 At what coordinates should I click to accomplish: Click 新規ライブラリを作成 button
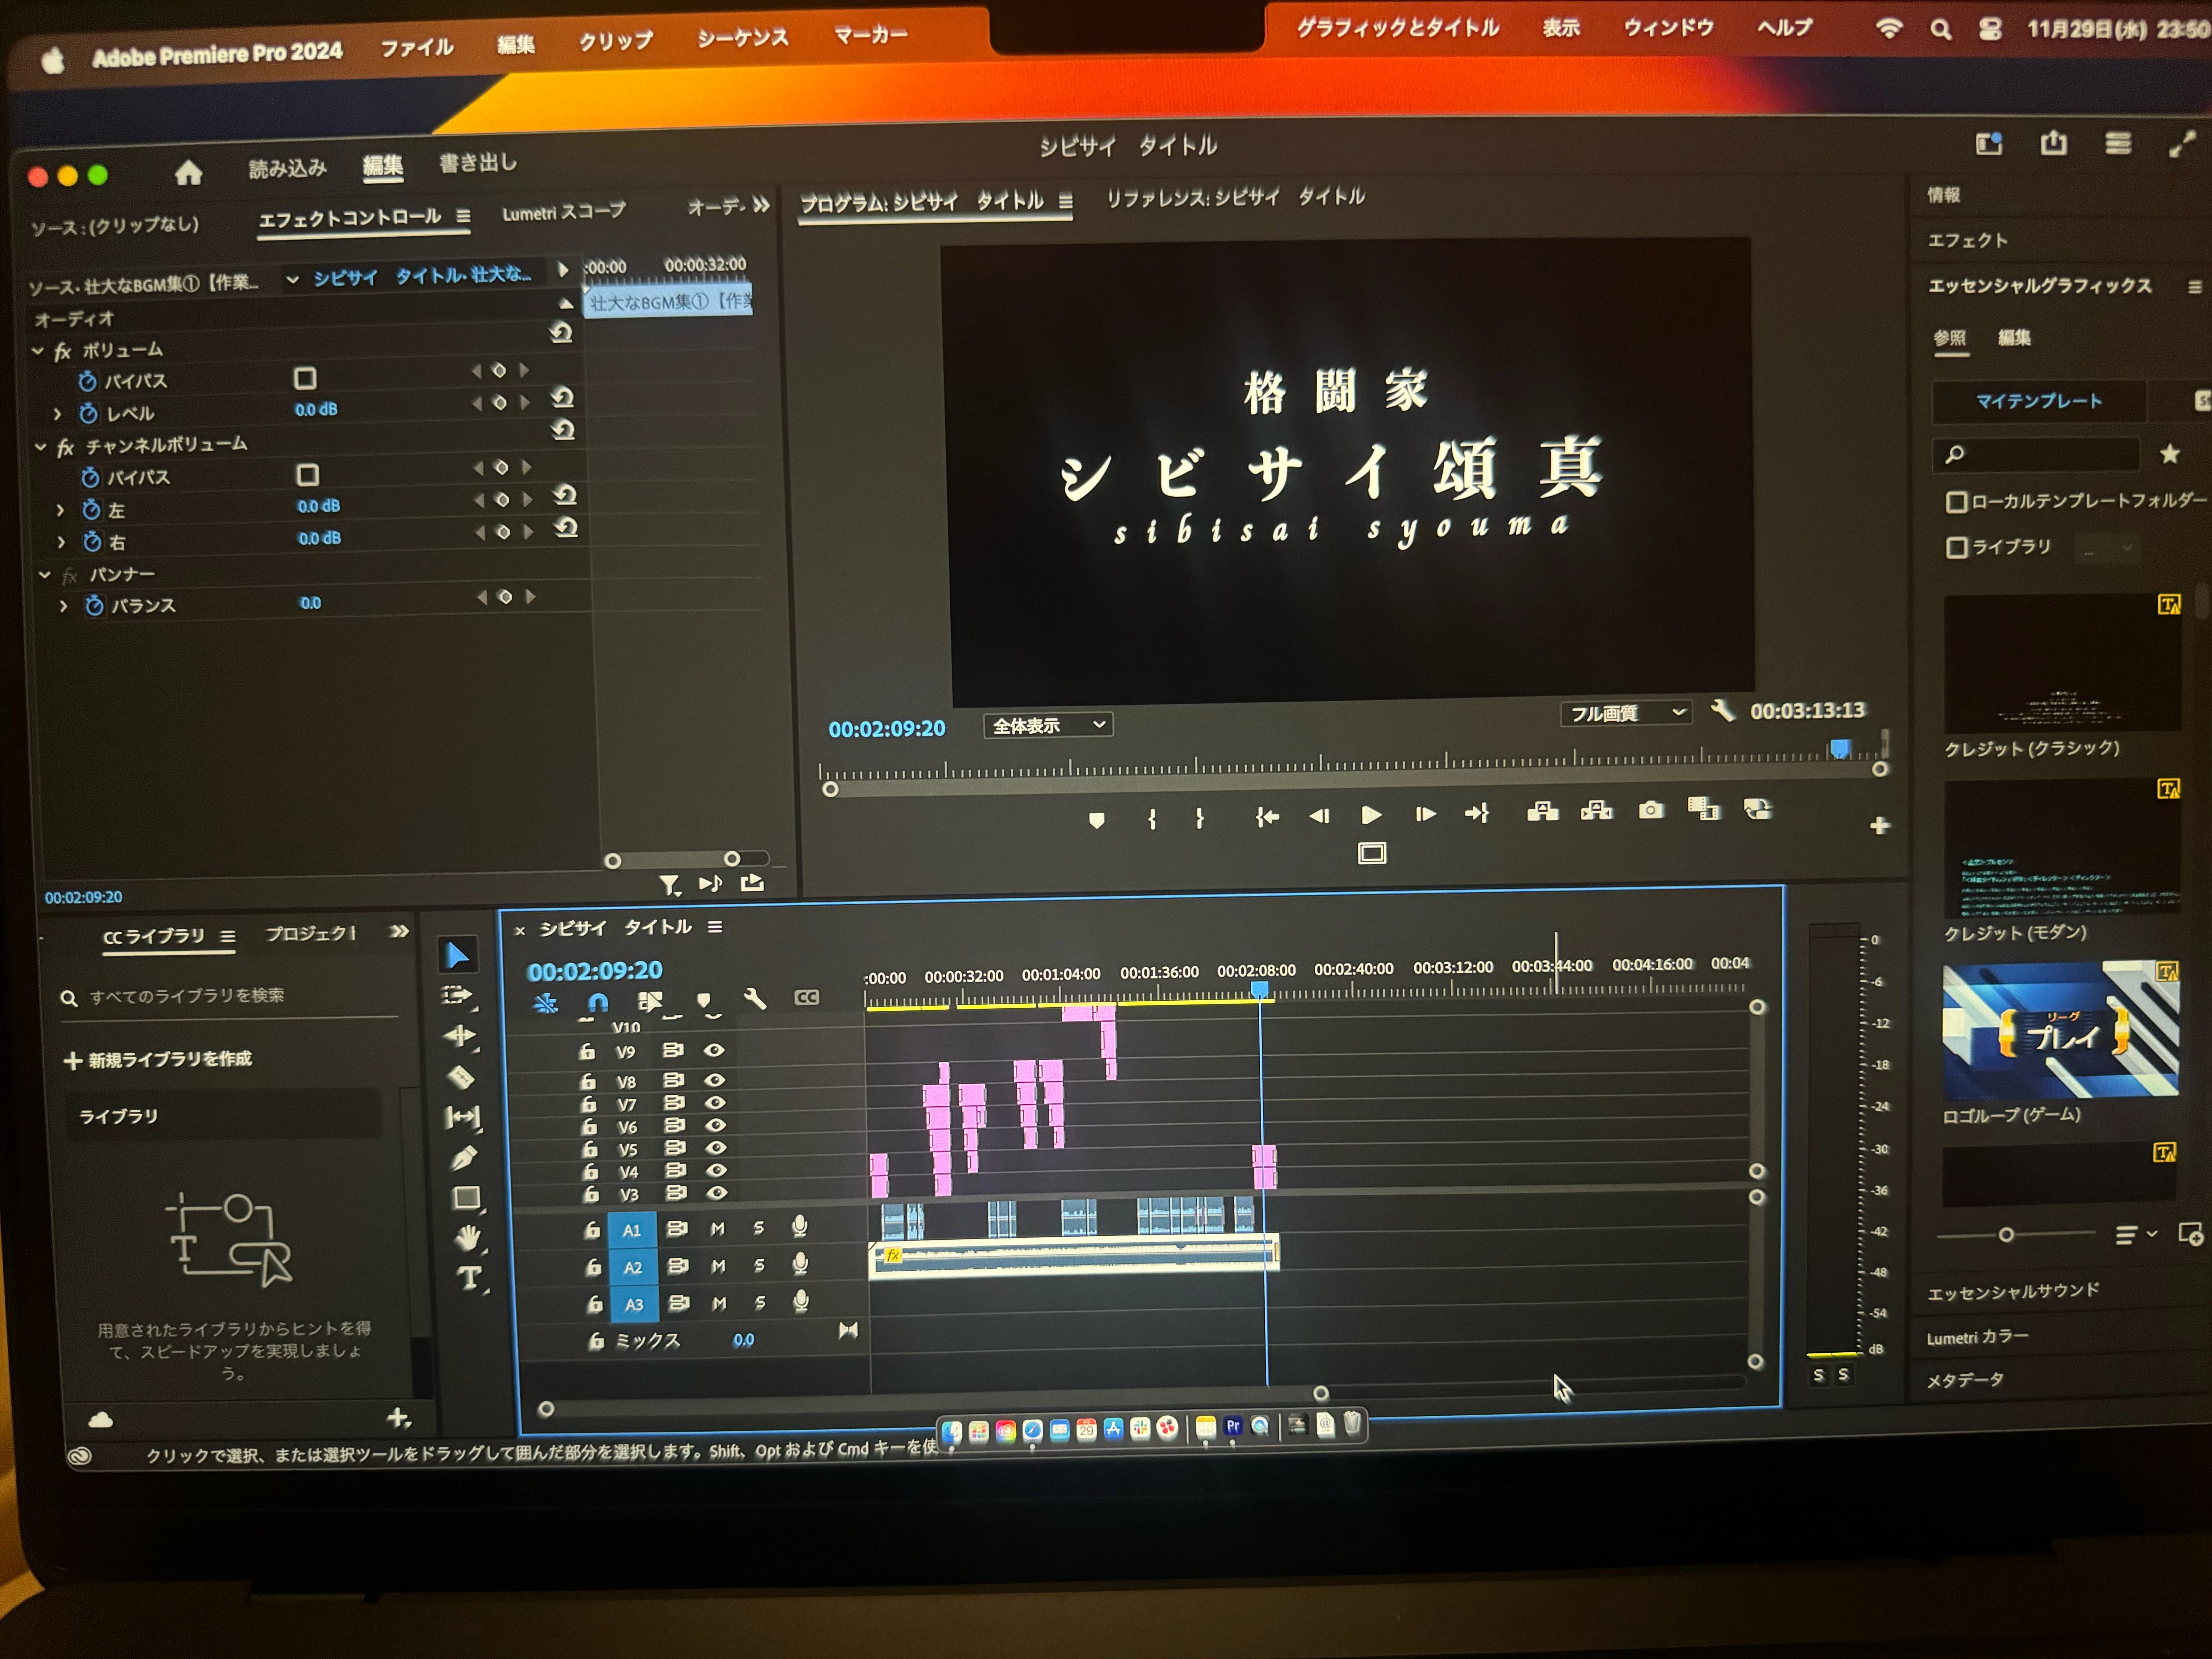point(158,1059)
